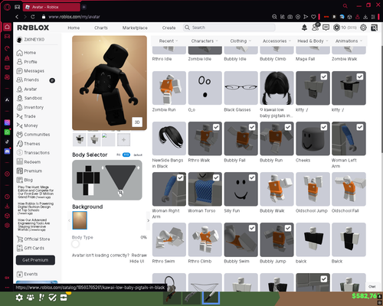The image size is (383, 306).
Task: Open the chat messages icon in header
Action: pos(326,28)
